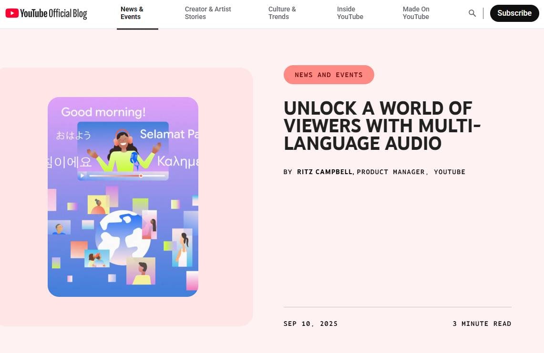Open author Ritz Campbell's link
The height and width of the screenshot is (353, 544).
pyautogui.click(x=325, y=172)
